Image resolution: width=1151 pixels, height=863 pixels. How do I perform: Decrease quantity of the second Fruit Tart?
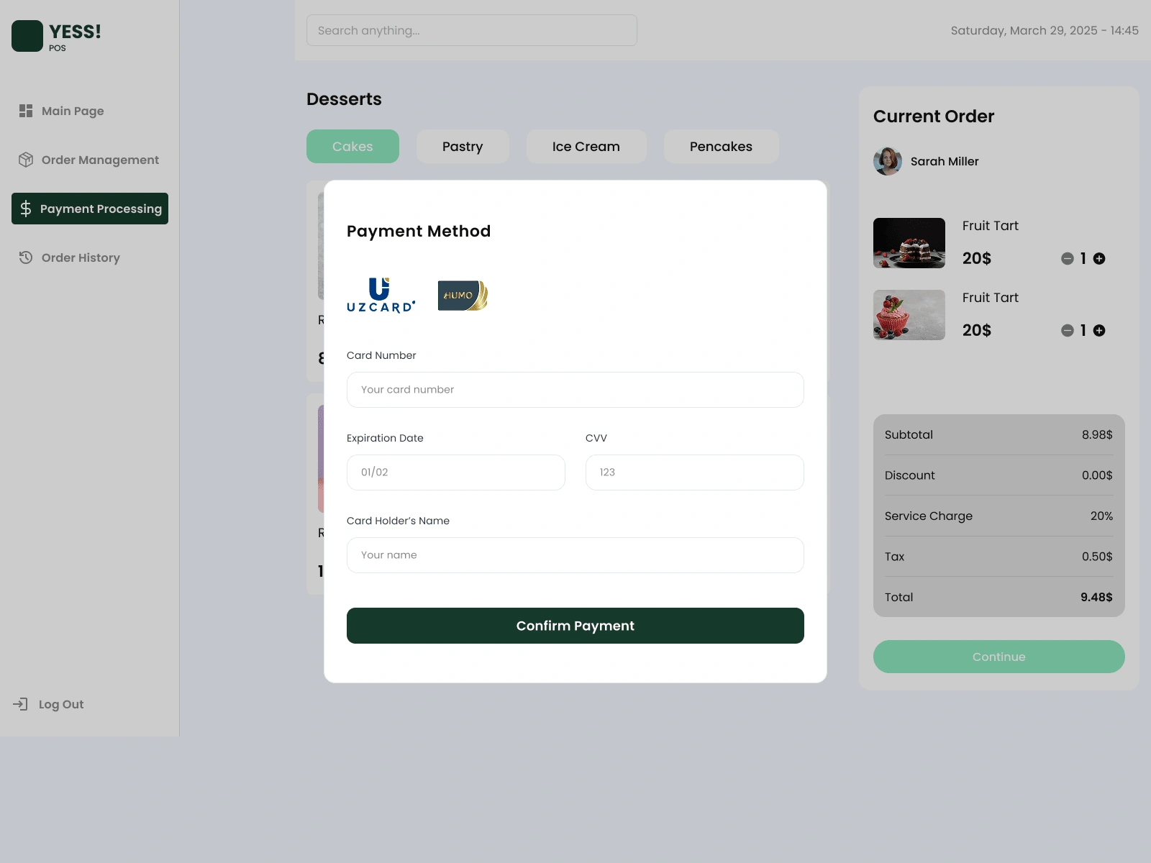pos(1068,331)
